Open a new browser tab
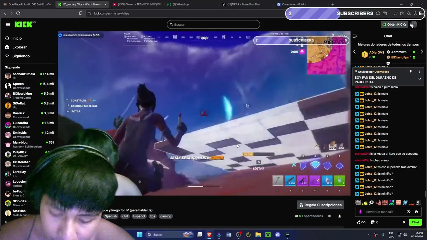The height and width of the screenshot is (240, 427). pyautogui.click(x=333, y=4)
